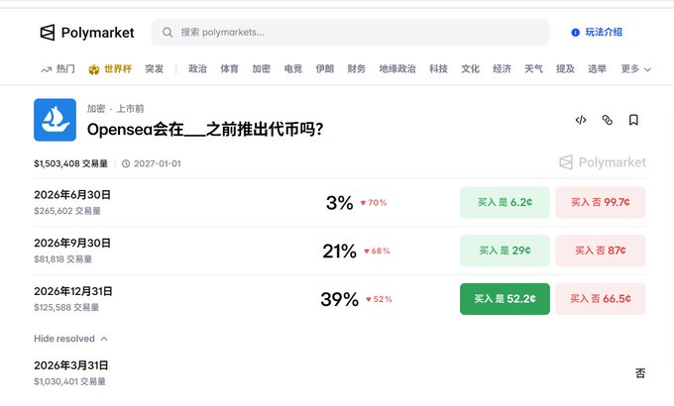The width and height of the screenshot is (674, 406).
Task: Select the 伊朗 category
Action: click(324, 68)
